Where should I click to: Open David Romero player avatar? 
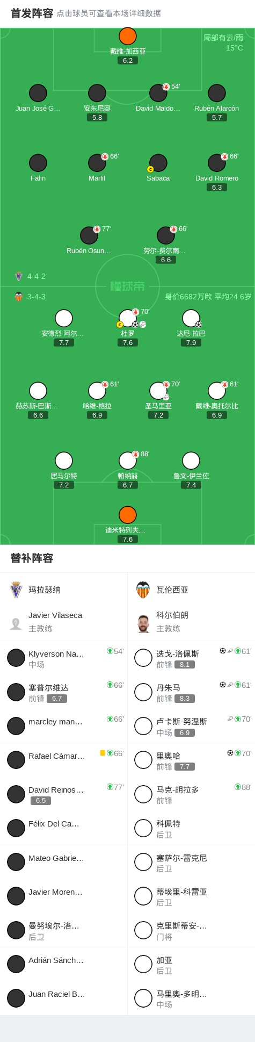click(217, 163)
